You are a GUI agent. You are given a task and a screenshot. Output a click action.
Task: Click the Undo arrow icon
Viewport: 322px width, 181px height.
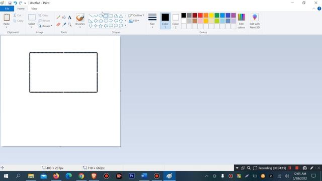point(15,3)
